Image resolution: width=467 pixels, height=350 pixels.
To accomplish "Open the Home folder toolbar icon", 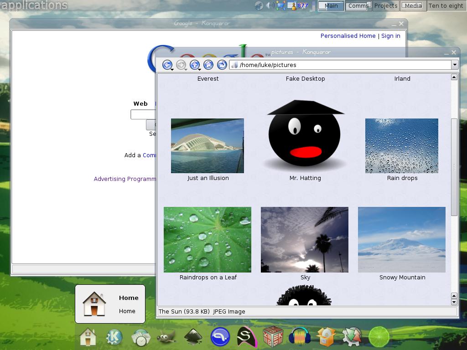I will [208, 64].
